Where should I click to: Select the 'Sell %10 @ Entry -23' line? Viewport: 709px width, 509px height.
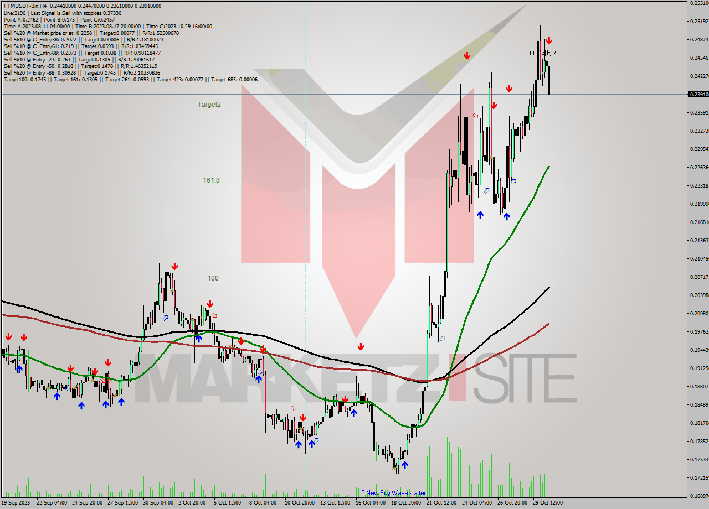coord(80,59)
